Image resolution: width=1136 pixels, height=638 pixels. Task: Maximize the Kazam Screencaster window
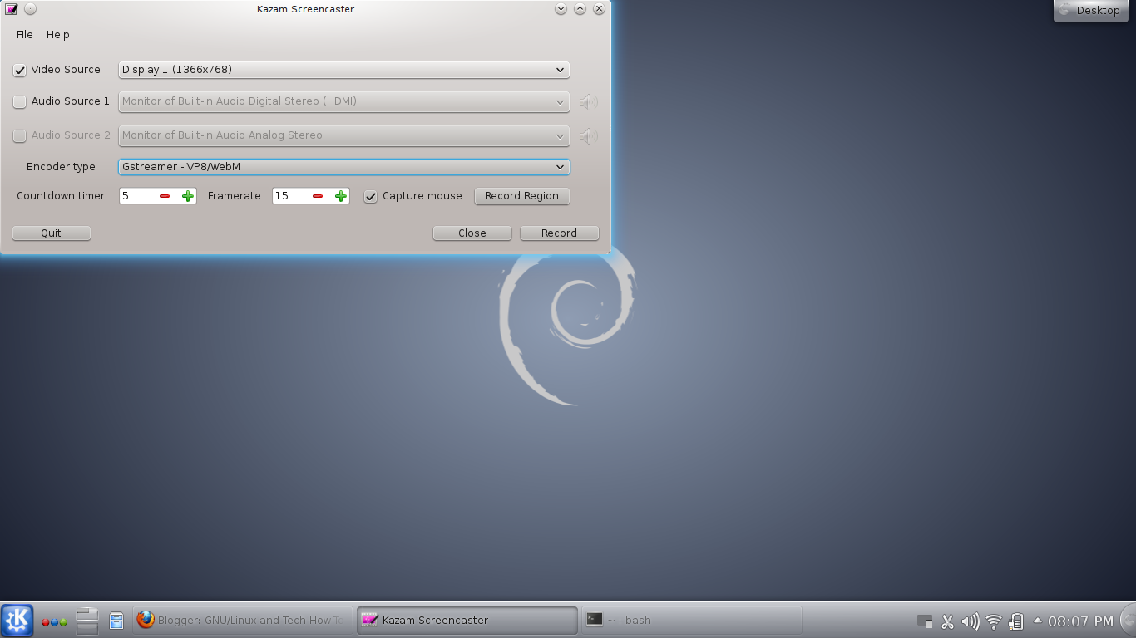pyautogui.click(x=580, y=9)
